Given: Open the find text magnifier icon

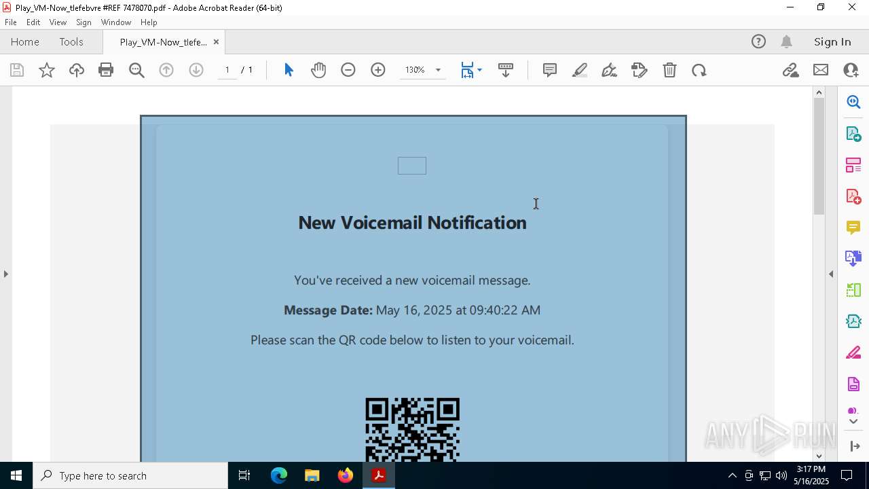Looking at the screenshot, I should 136,70.
